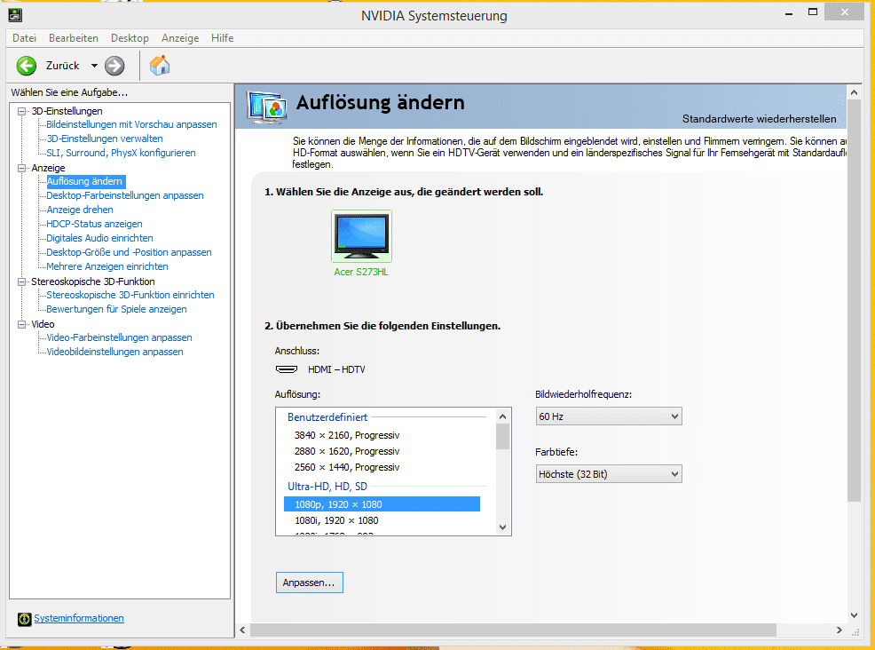Click the main panel vertical scrollbar thumb
Viewport: 875px width, 650px height.
click(x=854, y=301)
